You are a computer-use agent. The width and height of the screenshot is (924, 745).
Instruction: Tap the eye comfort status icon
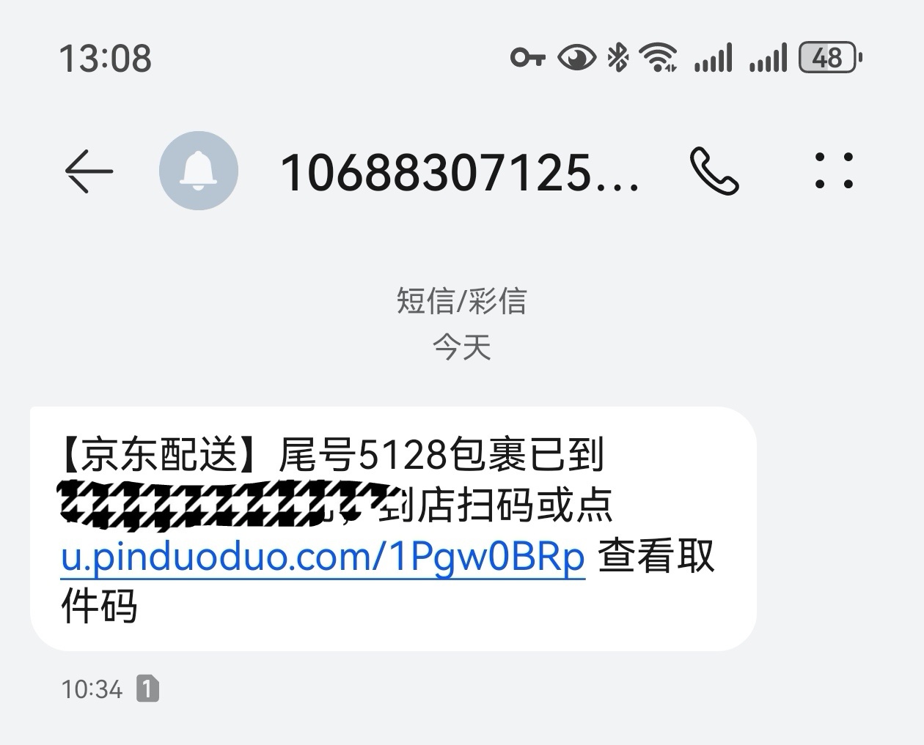click(x=577, y=58)
